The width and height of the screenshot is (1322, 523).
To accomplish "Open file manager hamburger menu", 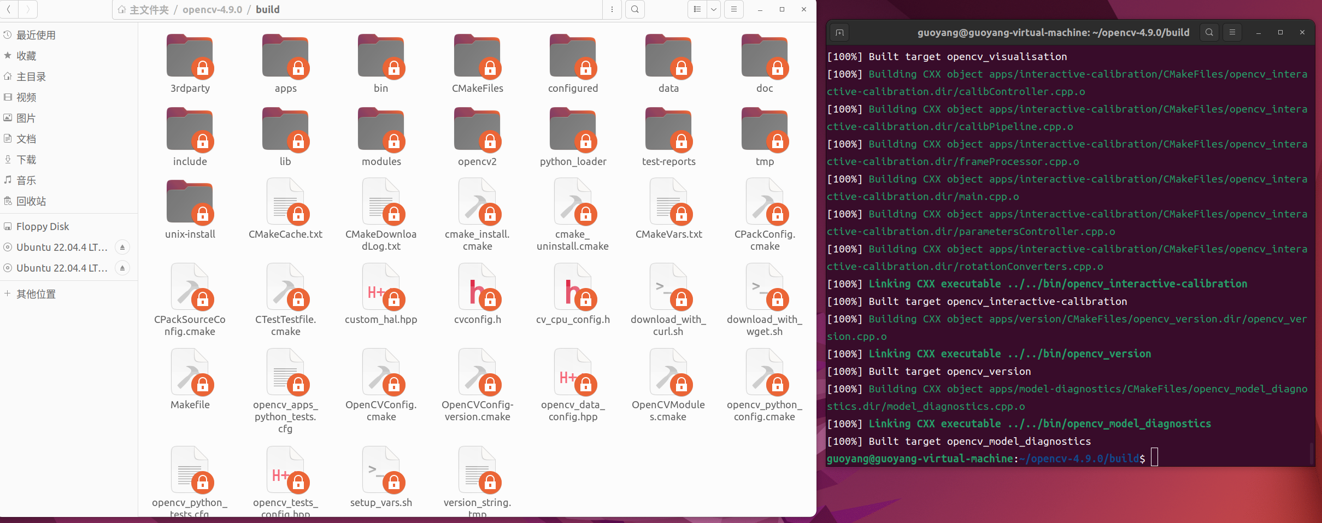I will (734, 9).
